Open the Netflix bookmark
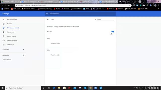 pos(57,9)
